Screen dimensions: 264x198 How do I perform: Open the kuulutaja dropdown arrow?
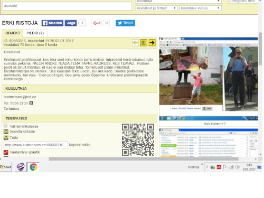pyautogui.click(x=218, y=1)
